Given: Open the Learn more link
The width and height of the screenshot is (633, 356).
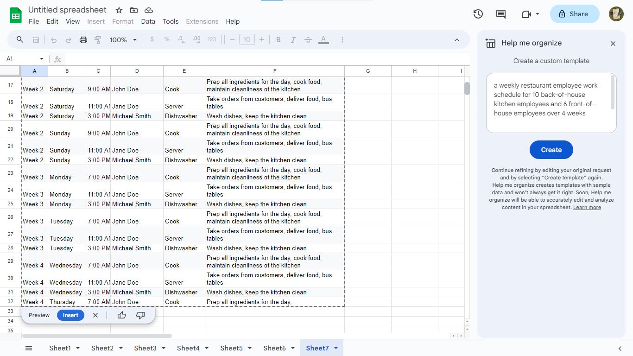Looking at the screenshot, I should pyautogui.click(x=587, y=207).
